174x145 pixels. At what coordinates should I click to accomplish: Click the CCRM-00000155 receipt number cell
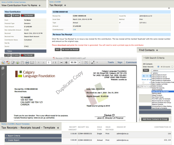85,134
